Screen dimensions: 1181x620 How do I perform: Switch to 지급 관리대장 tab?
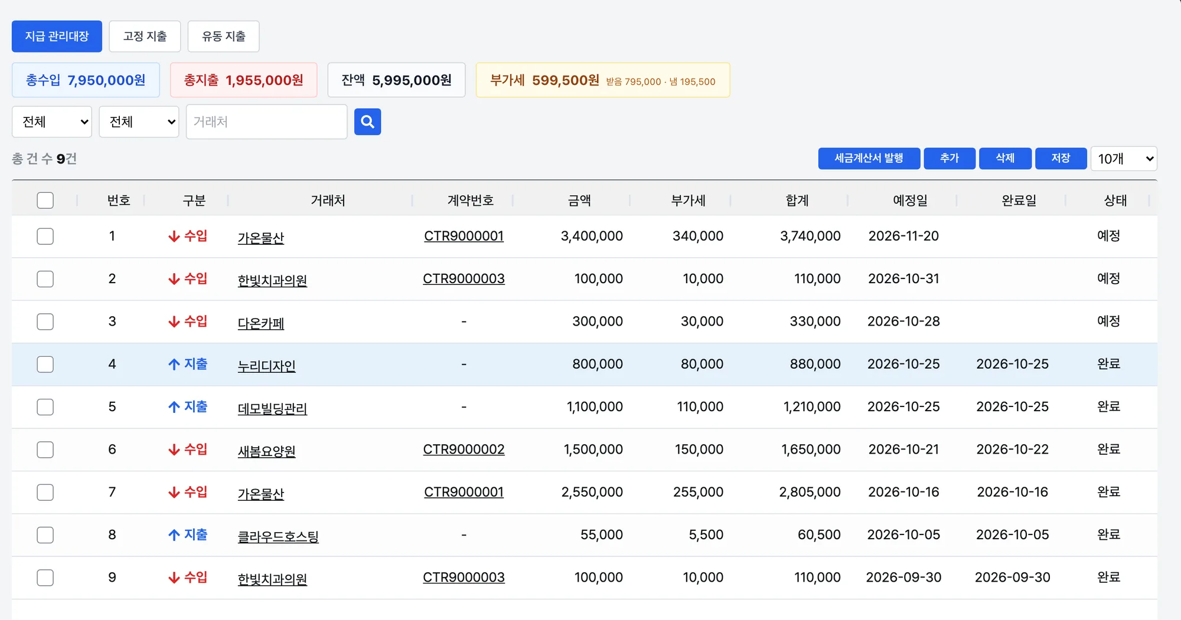coord(57,37)
